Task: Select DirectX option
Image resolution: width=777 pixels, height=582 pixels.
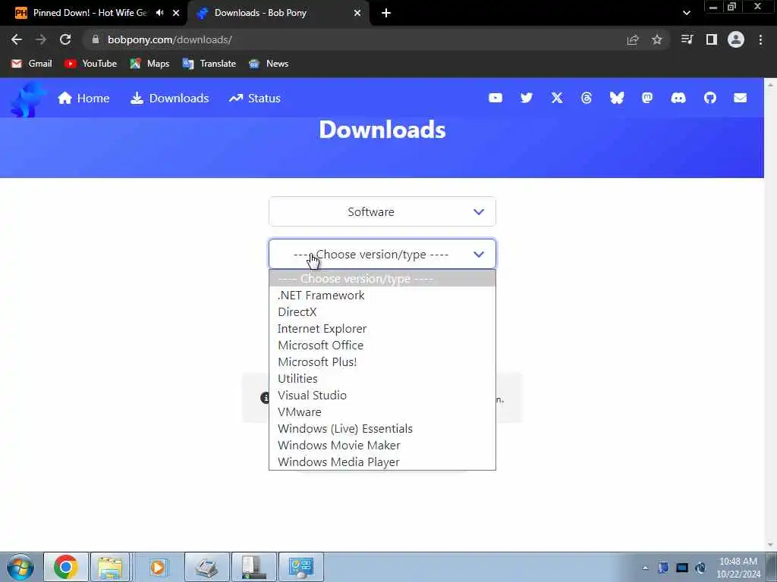Action: (382, 312)
